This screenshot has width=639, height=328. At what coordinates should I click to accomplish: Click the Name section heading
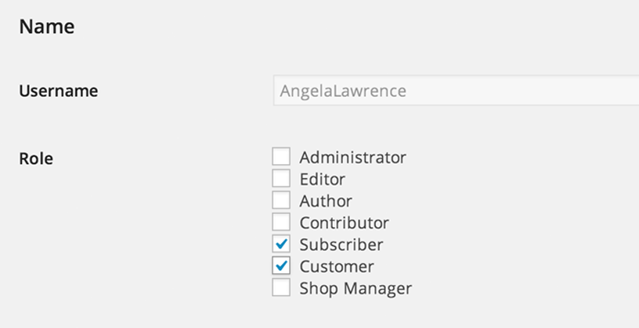point(47,27)
